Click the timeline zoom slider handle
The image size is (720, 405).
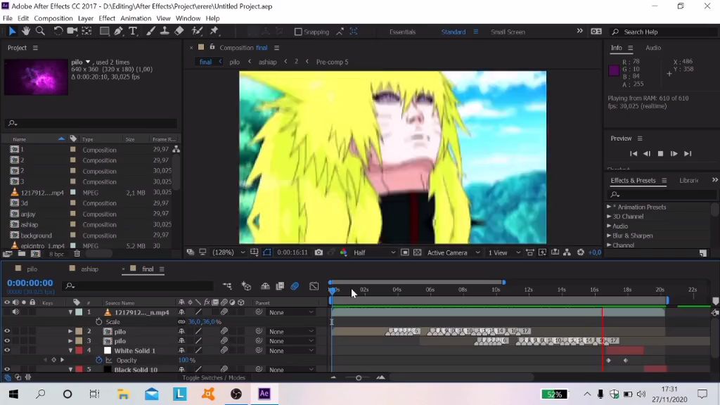point(359,378)
